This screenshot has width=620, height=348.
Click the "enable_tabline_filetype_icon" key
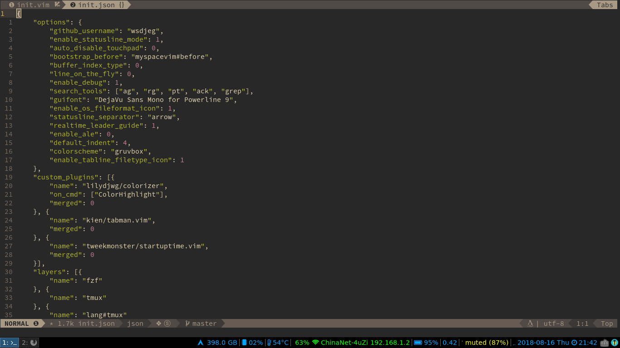tap(111, 160)
